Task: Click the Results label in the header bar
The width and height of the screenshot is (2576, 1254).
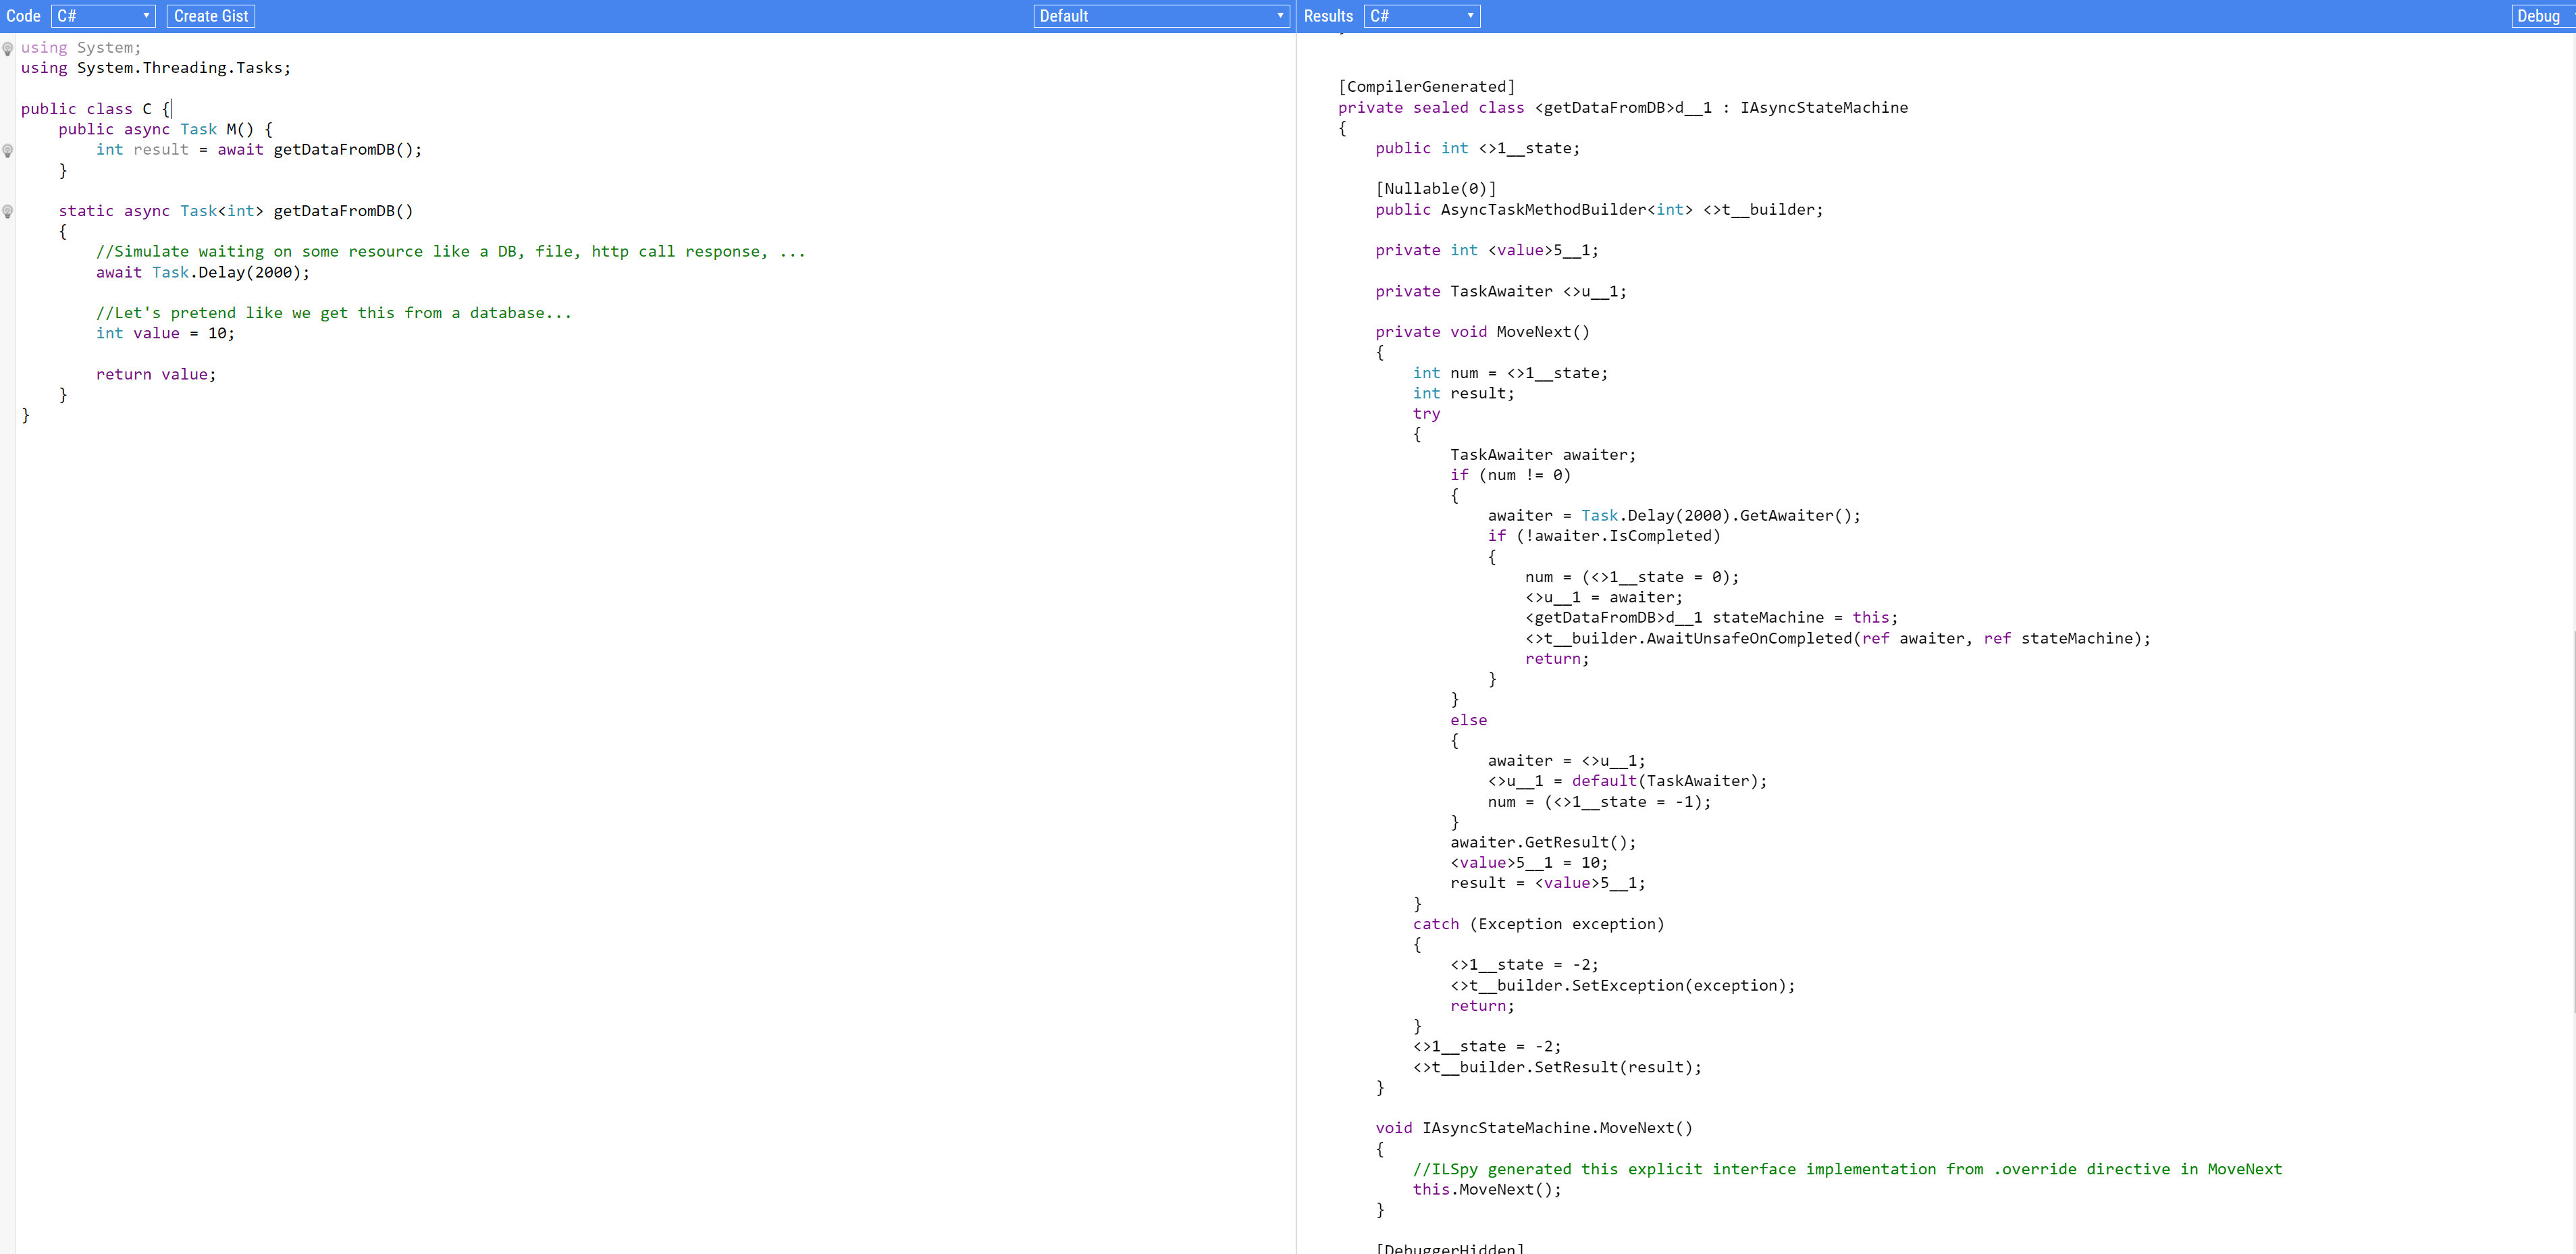Action: [x=1328, y=16]
